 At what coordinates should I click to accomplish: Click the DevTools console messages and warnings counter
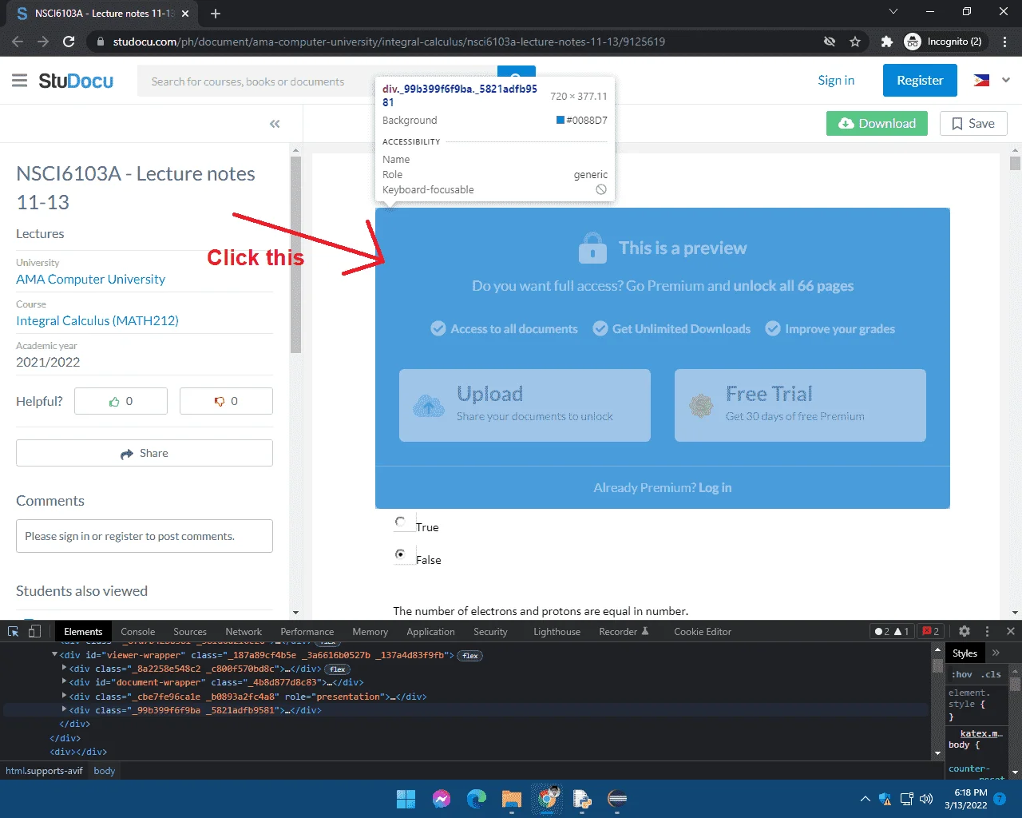891,631
